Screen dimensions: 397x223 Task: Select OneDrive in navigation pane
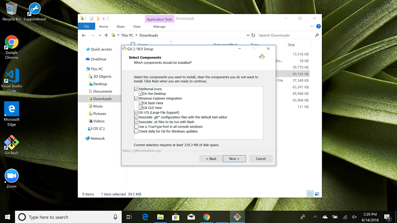point(96,59)
